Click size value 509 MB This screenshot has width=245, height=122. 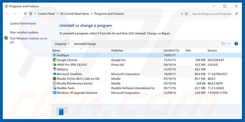200,60
